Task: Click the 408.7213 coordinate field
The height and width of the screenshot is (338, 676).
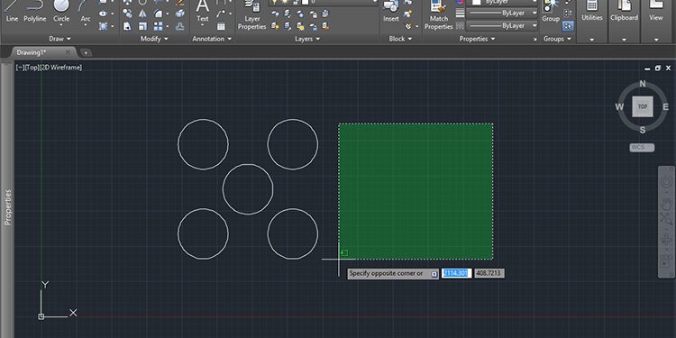Action: point(489,273)
